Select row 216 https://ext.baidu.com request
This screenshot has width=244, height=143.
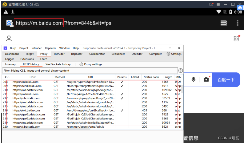[92, 111]
